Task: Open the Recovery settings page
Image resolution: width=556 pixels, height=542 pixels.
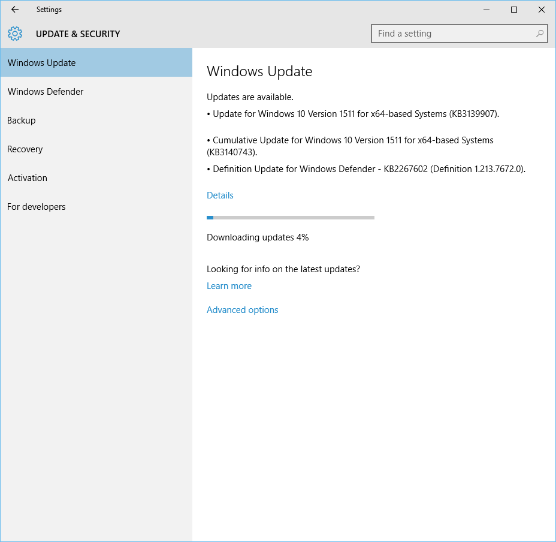Action: pos(25,149)
